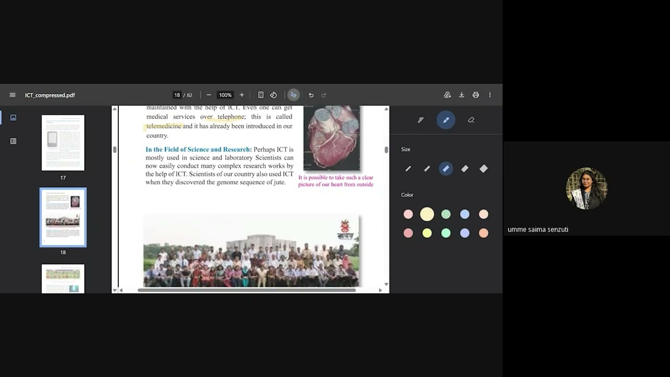
Task: Choose the medium highlighter size
Action: tap(446, 169)
